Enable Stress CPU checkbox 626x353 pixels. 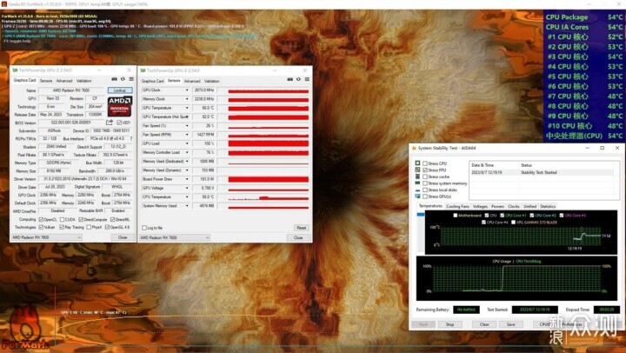[425, 163]
